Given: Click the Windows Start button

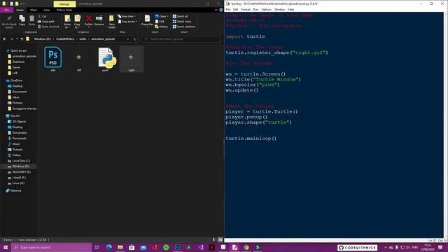Looking at the screenshot, I should coord(6,247).
